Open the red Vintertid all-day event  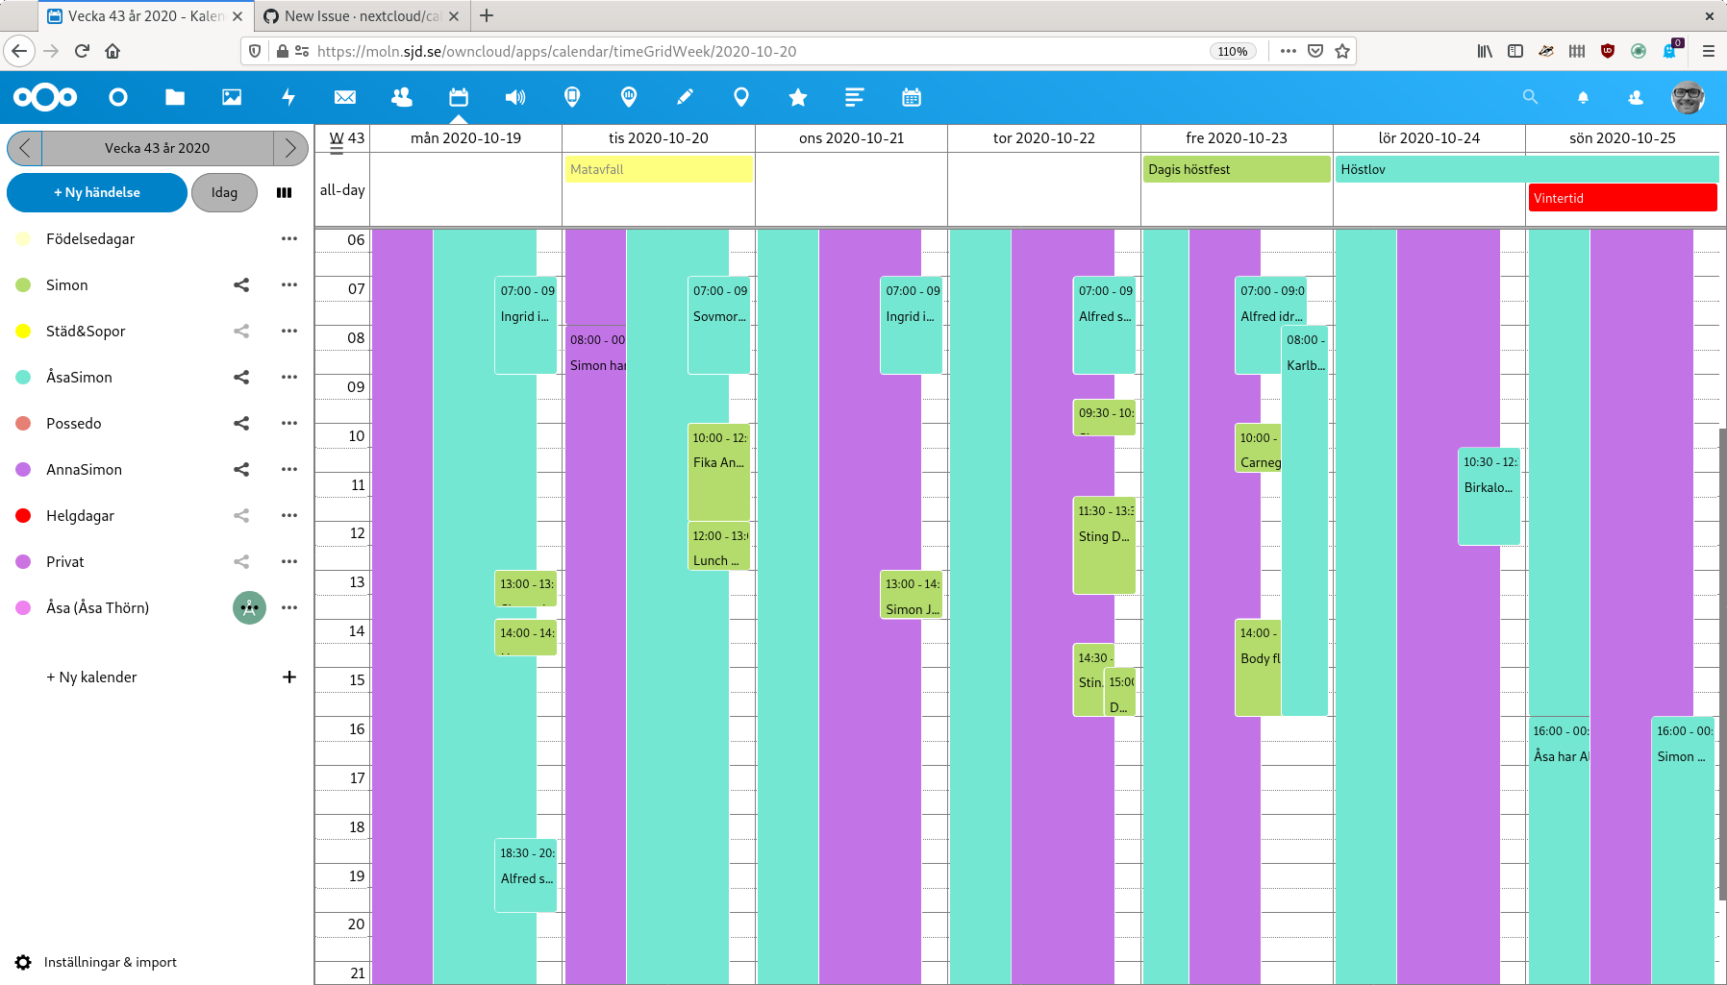[1622, 198]
